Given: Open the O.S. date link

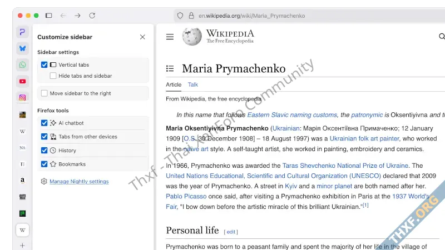Looking at the screenshot, I should pos(190,138).
